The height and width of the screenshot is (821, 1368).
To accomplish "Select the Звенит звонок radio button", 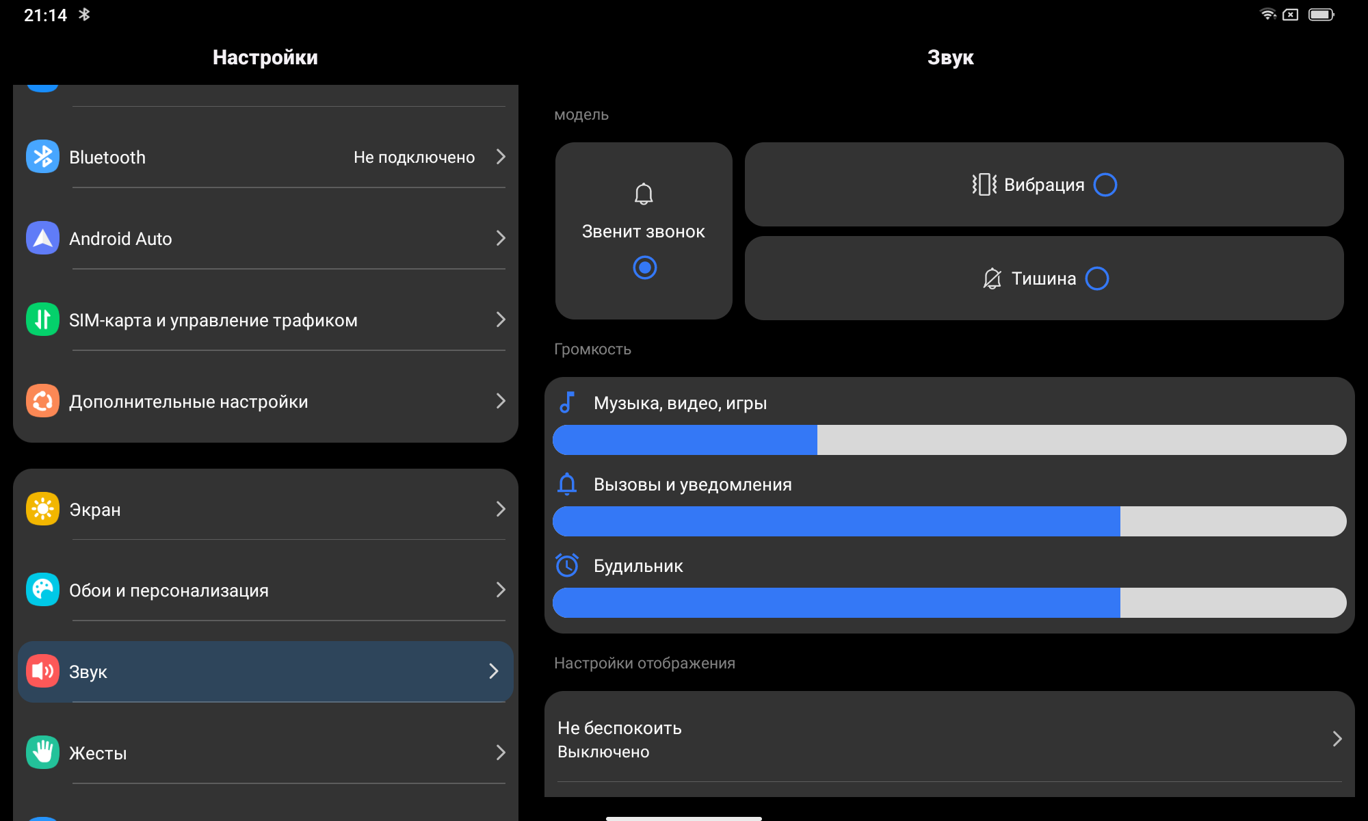I will point(644,268).
